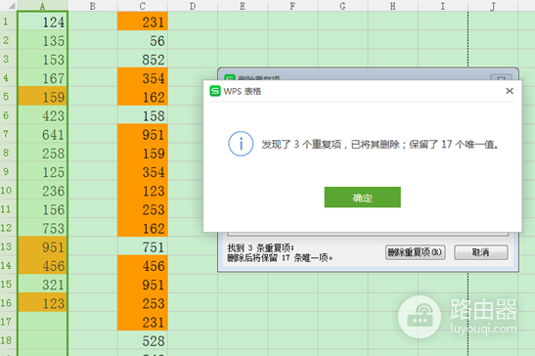Select column H header

coord(393,6)
